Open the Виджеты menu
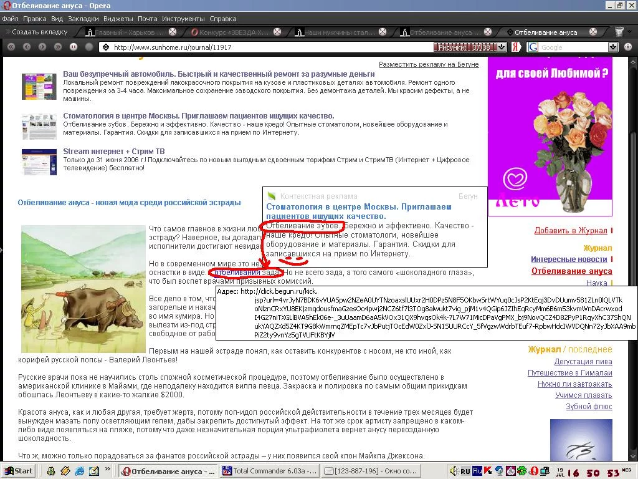The image size is (638, 479). (118, 19)
